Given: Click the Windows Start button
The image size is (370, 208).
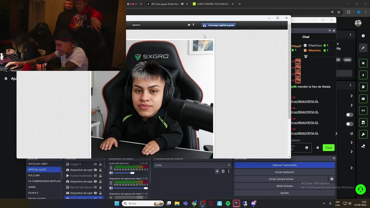Looking at the screenshot, I should (117, 203).
